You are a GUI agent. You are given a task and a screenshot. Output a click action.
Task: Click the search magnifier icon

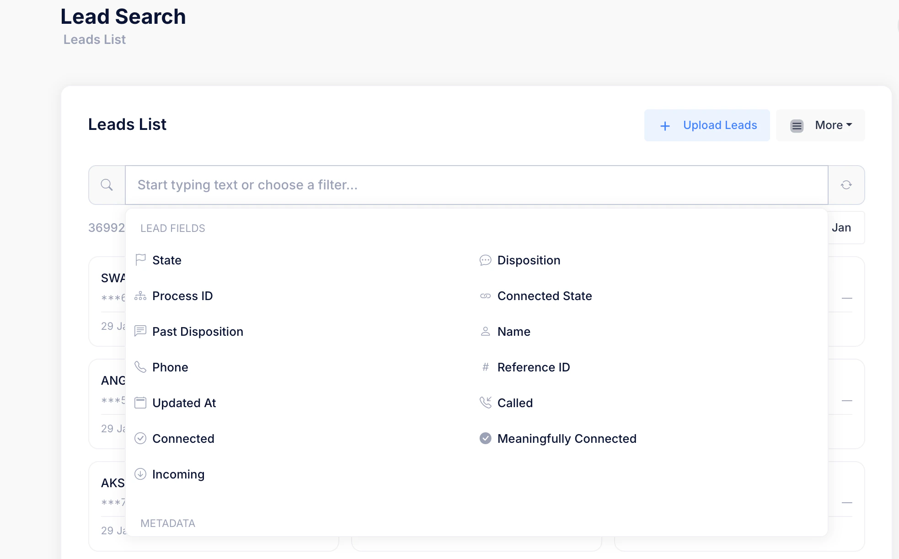point(107,185)
